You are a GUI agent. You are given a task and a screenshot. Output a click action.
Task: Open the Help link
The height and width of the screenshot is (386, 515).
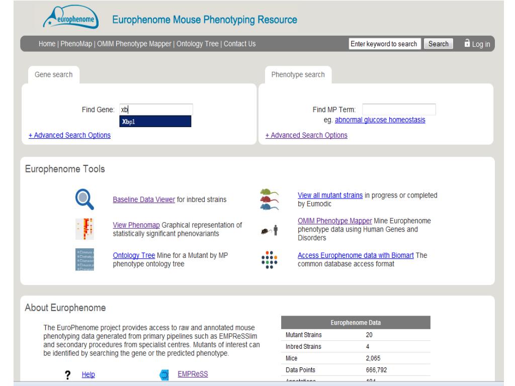[89, 374]
